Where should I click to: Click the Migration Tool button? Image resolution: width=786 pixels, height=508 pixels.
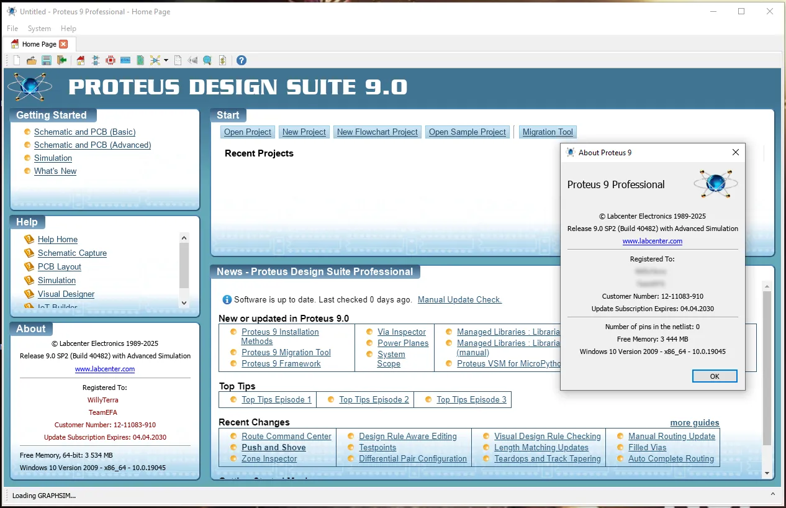tap(548, 132)
